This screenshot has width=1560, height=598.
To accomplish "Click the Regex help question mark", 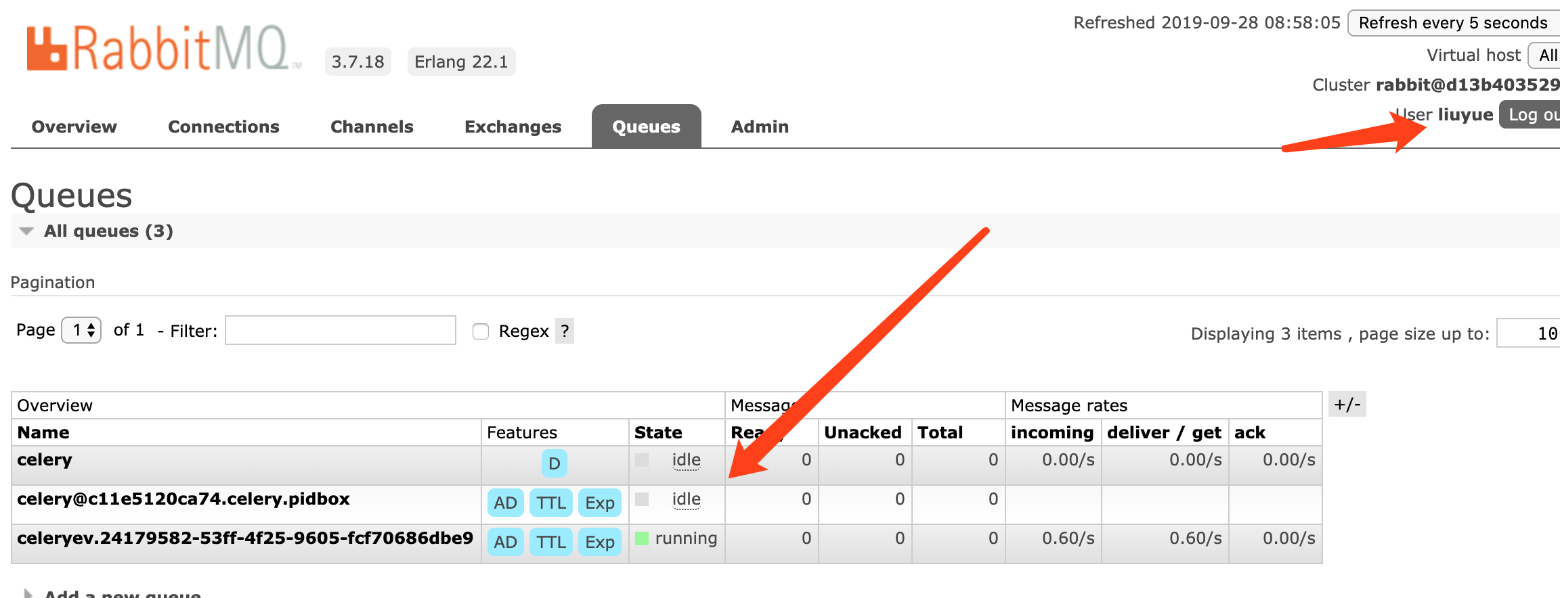I will (565, 331).
